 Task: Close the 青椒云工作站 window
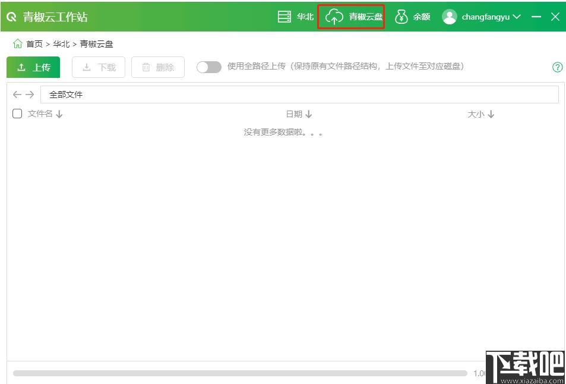point(555,17)
